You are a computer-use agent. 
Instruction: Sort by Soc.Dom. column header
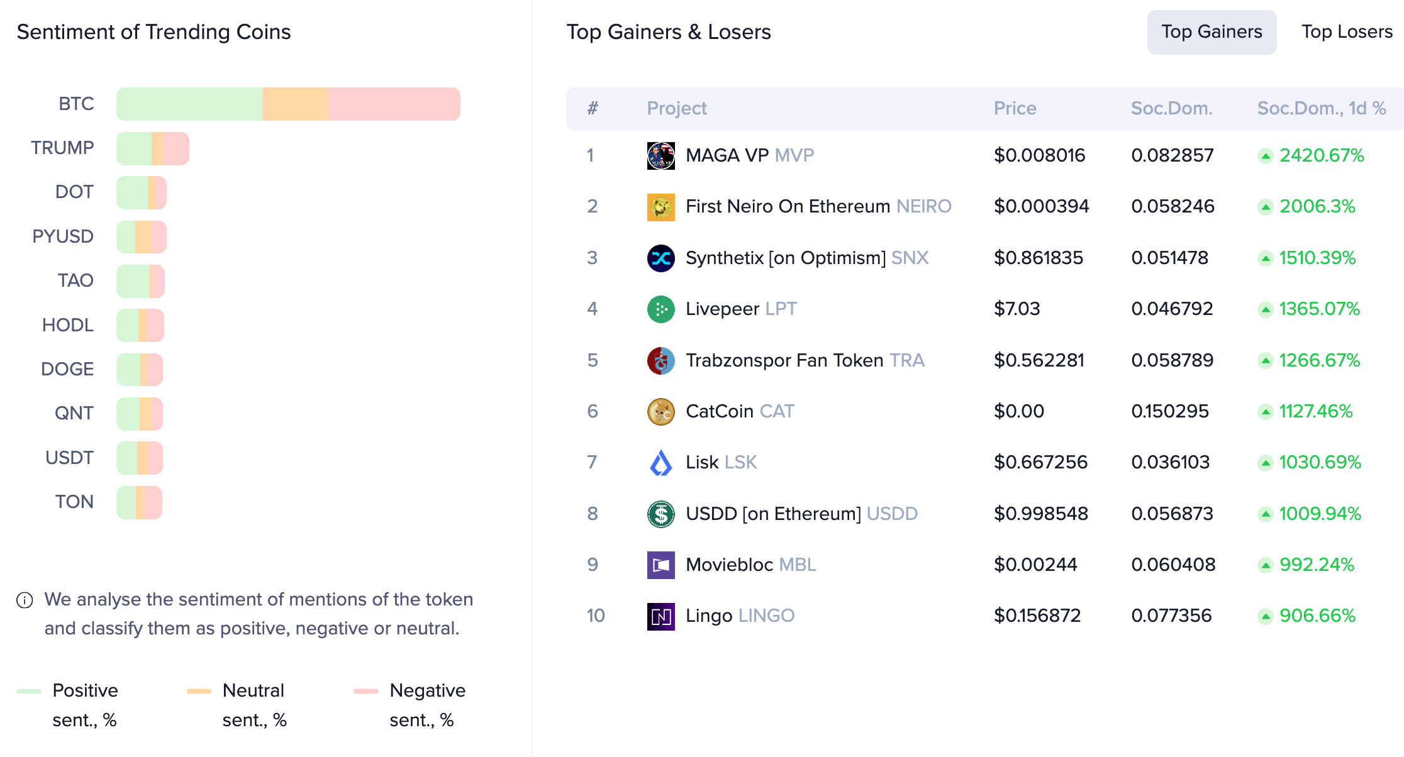[1171, 108]
